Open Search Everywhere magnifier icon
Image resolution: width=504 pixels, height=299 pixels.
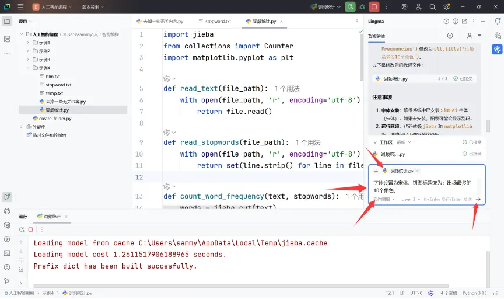pos(433,7)
